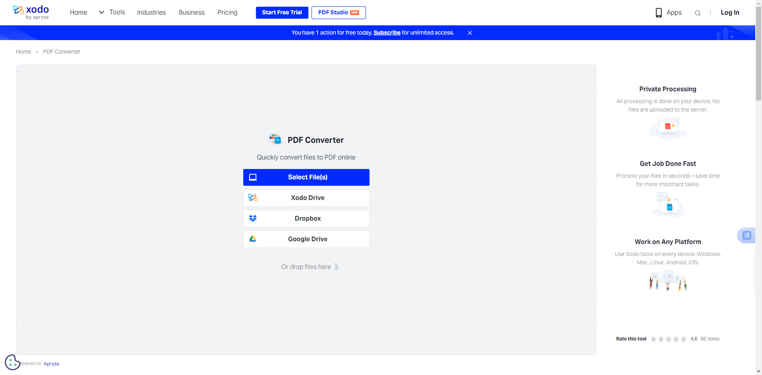Click the 'PDF Converter' heading text
The image size is (762, 375).
pos(316,140)
